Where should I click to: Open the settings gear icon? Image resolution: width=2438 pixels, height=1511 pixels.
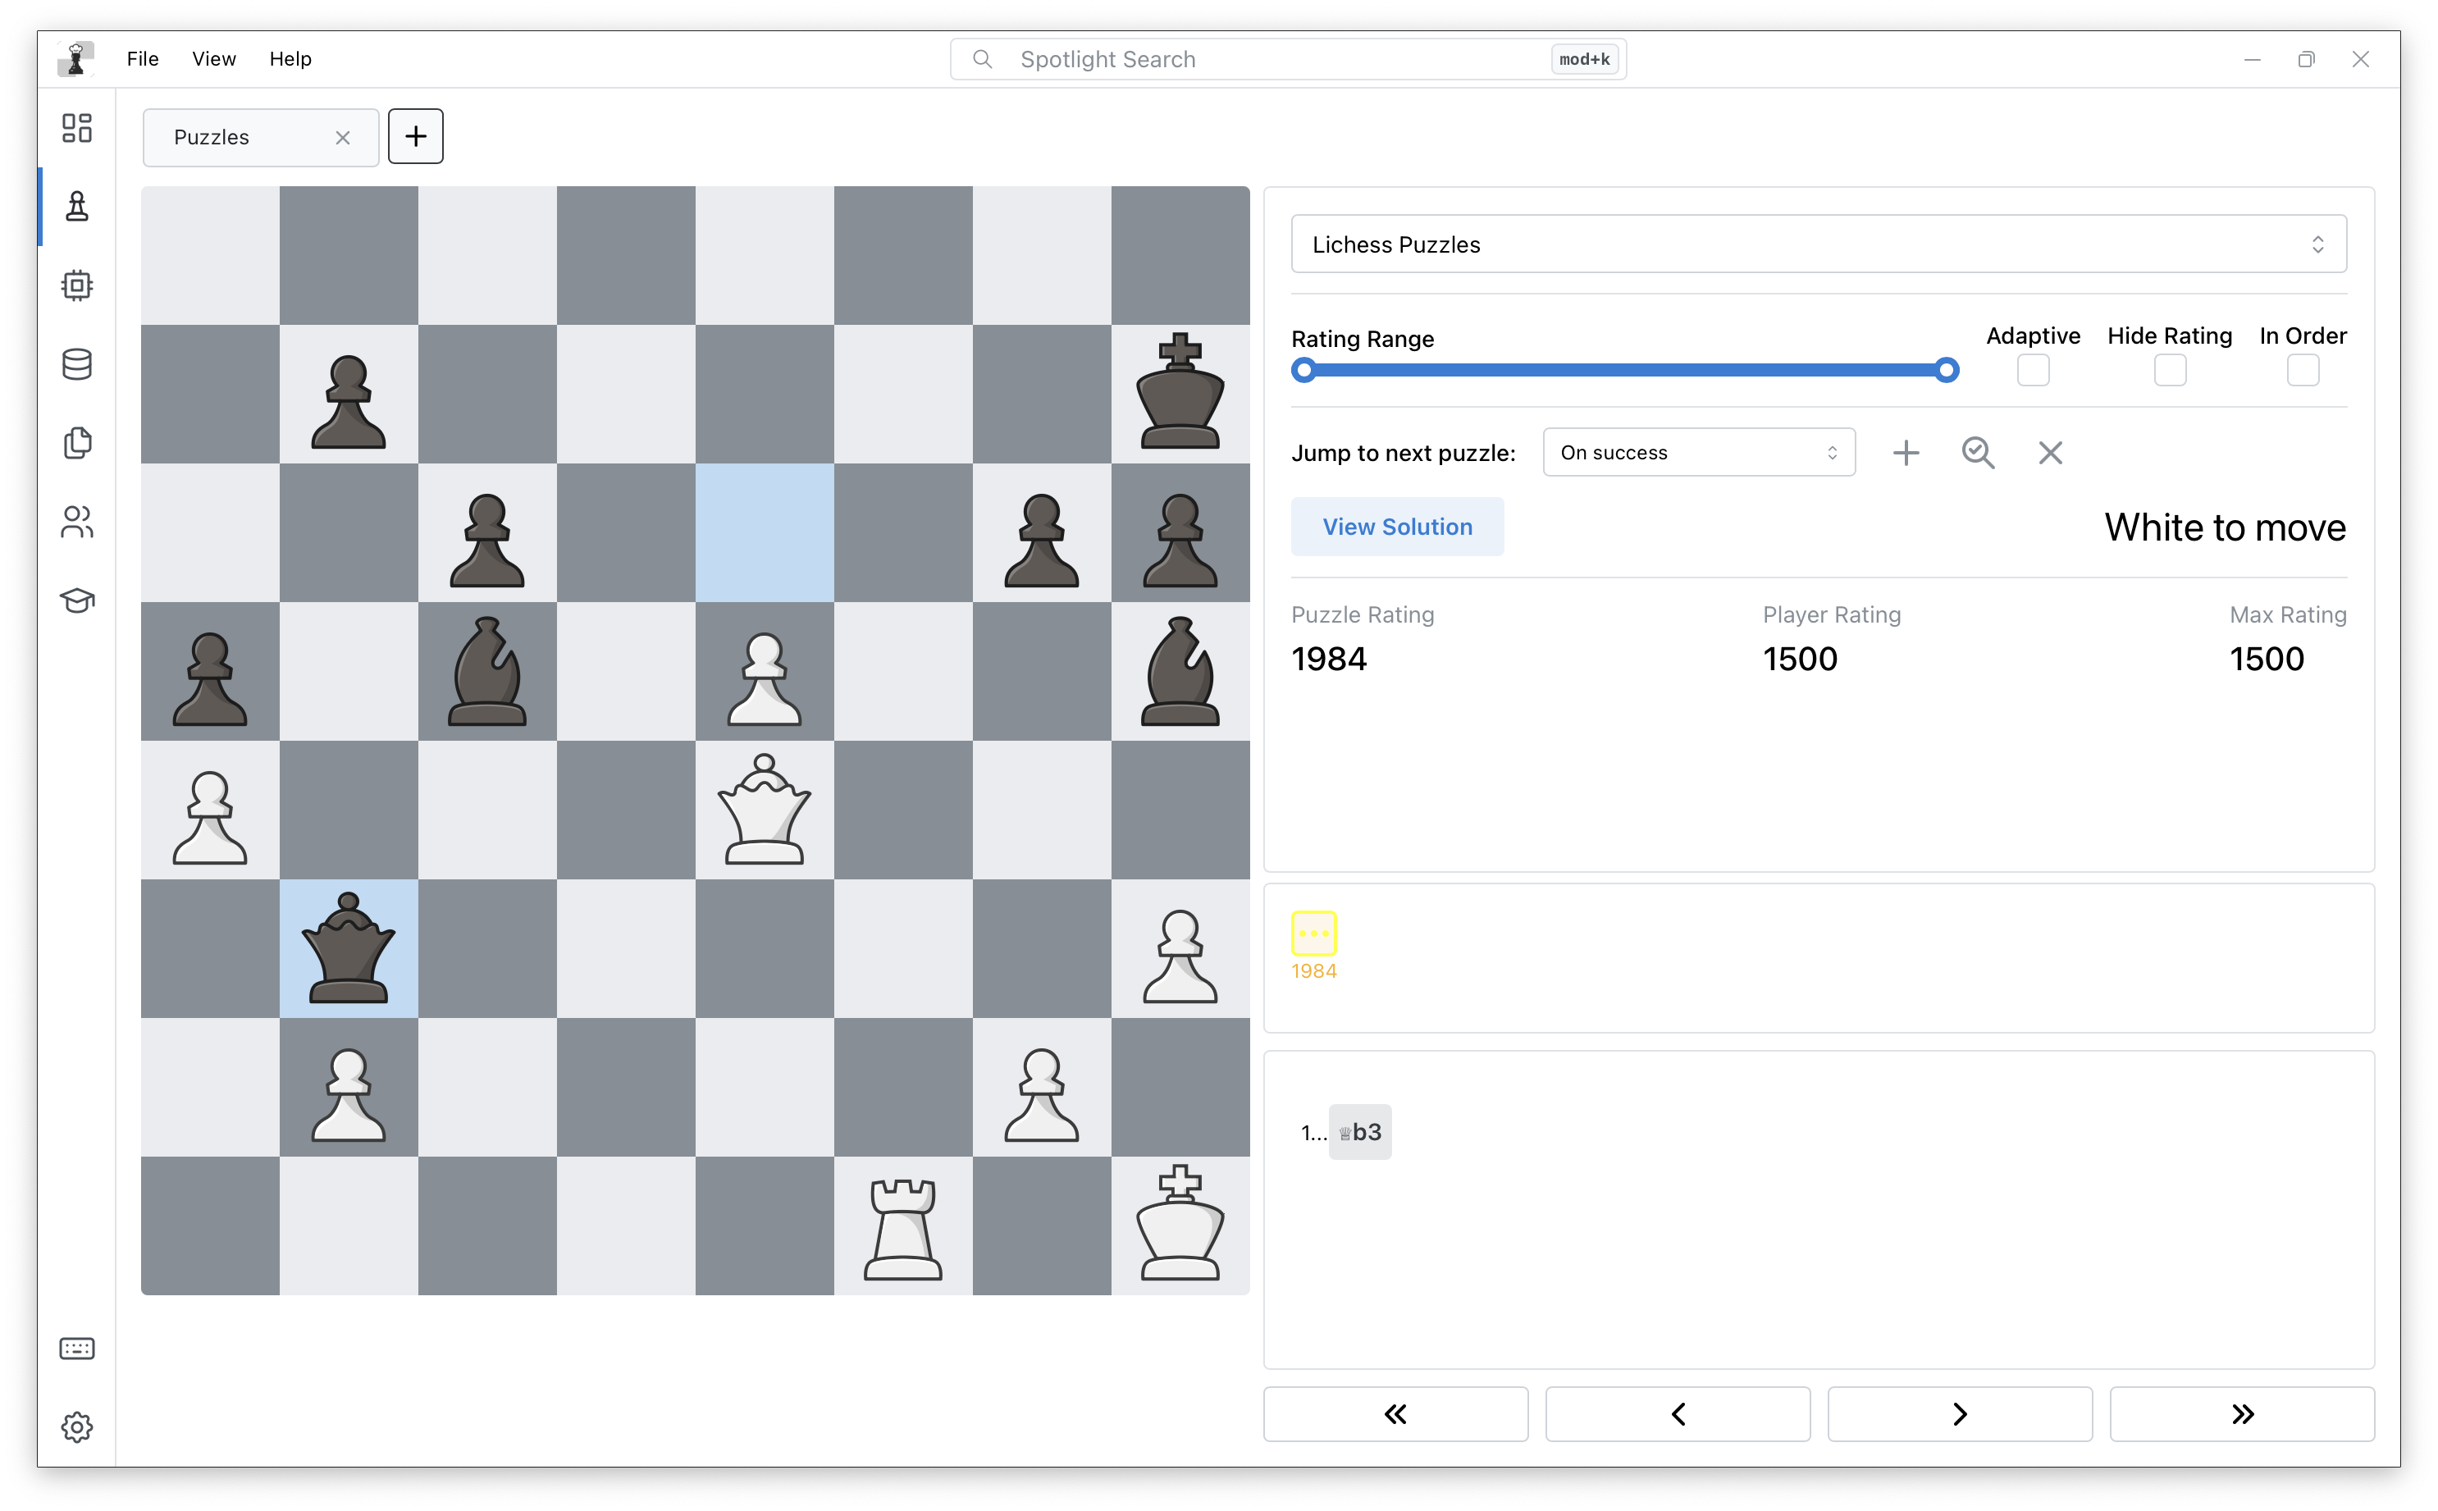tap(77, 1427)
